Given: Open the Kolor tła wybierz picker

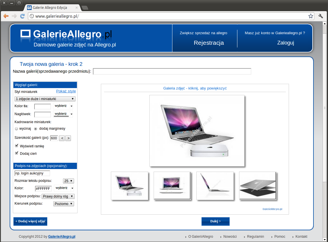Looking at the screenshot, I should (x=63, y=106).
